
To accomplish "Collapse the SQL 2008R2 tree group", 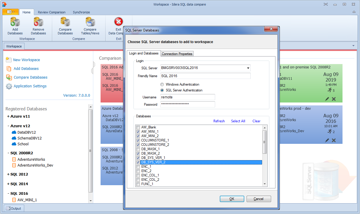I will (8, 153).
